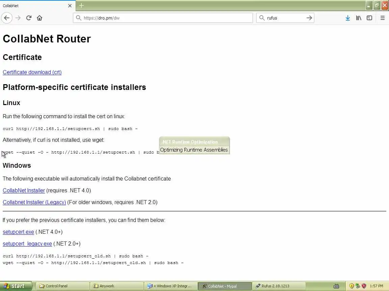
Task: Click the .NET Runtime Optimization notification
Action: (194, 145)
